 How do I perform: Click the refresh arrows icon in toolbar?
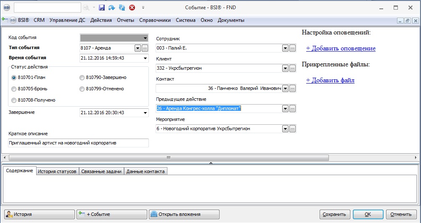[122, 8]
